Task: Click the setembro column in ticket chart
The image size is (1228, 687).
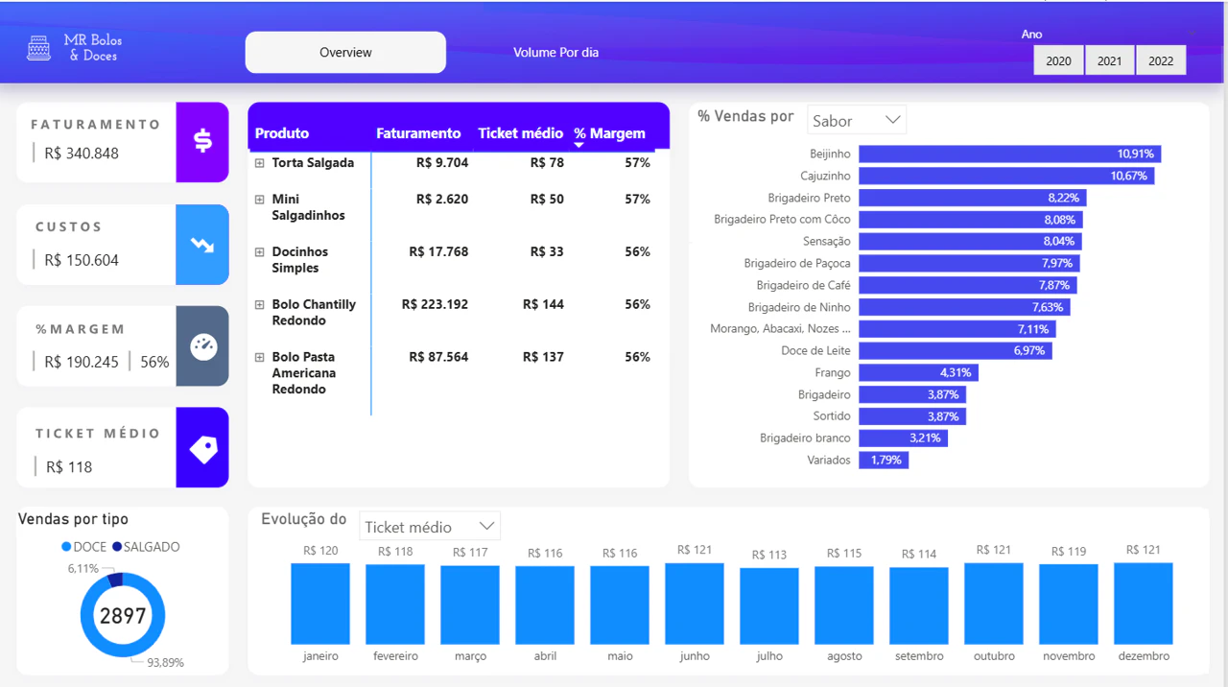Action: pyautogui.click(x=919, y=605)
